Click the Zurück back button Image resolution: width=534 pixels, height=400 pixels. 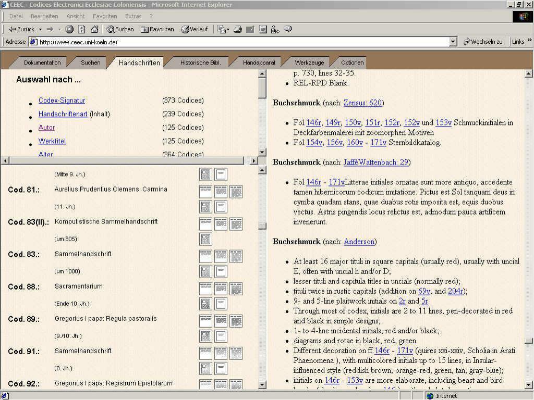tap(22, 29)
